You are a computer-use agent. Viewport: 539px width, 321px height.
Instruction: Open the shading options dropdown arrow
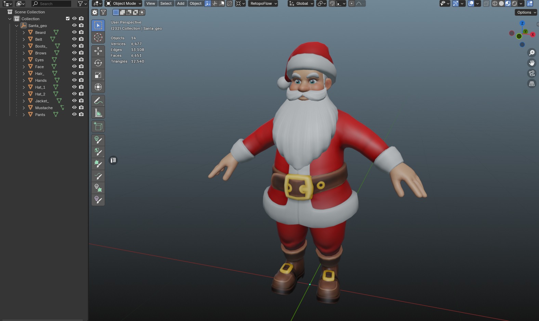click(x=521, y=3)
